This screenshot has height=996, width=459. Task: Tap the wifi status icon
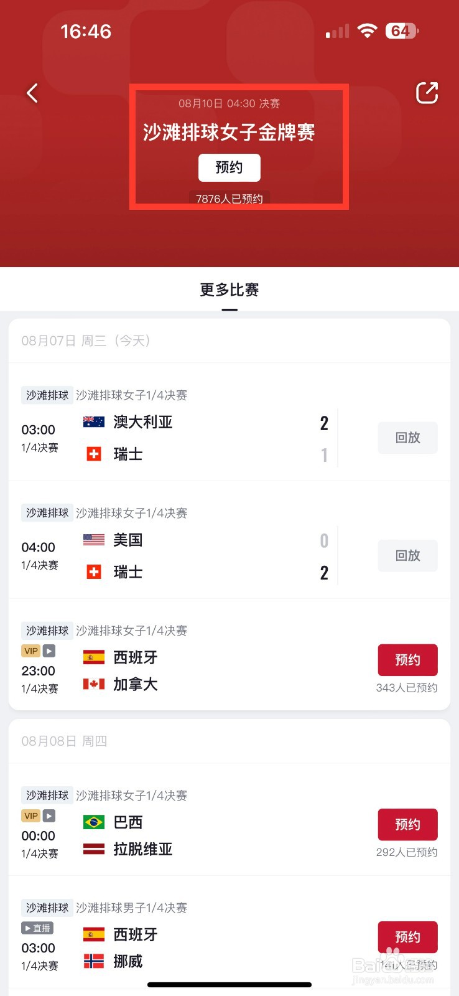[368, 31]
